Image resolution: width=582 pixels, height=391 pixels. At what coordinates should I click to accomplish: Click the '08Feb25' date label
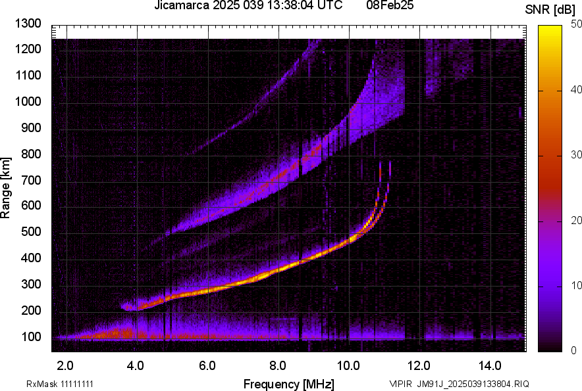(x=390, y=5)
